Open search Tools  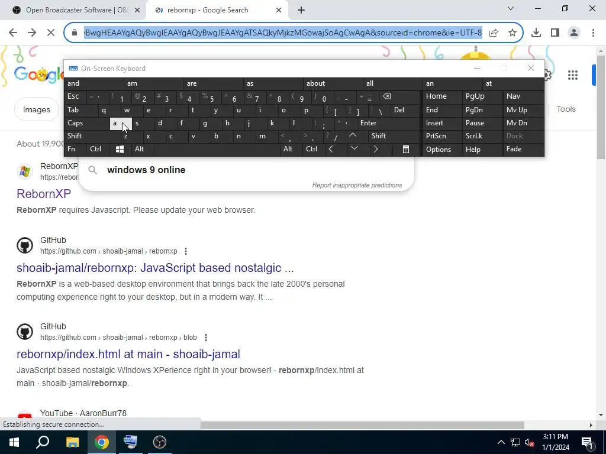(x=566, y=109)
